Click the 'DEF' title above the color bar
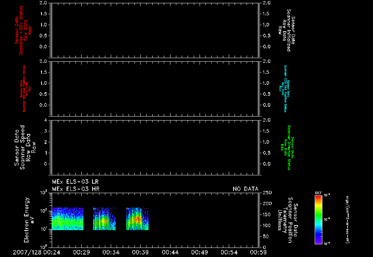 [x=318, y=193]
